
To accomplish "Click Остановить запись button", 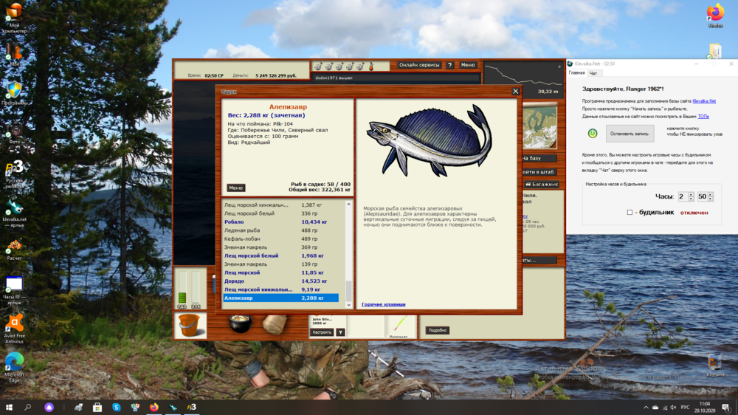I will click(630, 134).
